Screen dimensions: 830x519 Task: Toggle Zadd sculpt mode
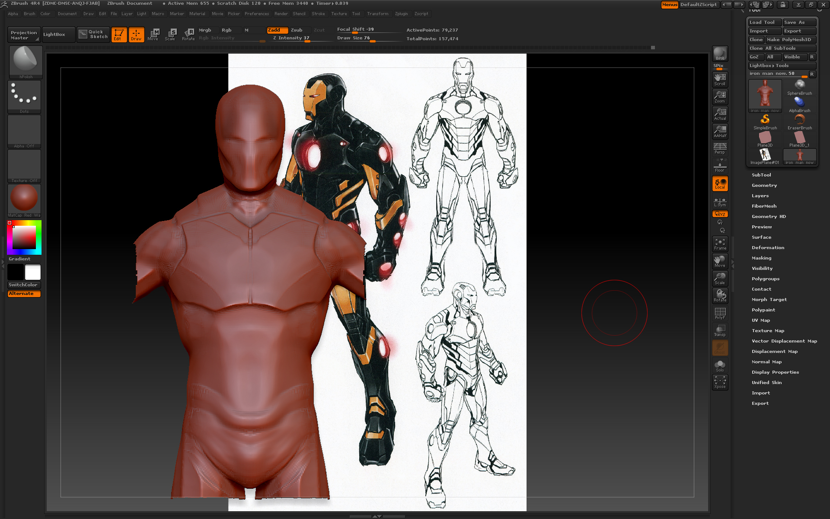(x=277, y=30)
